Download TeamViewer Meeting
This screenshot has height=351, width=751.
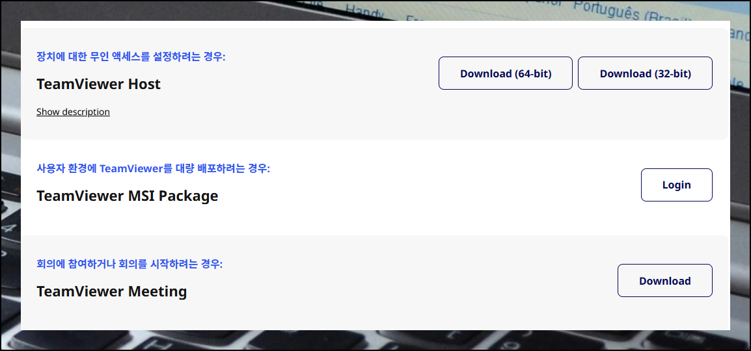665,281
